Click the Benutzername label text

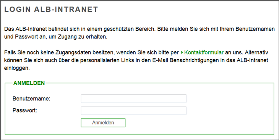tap(31, 99)
